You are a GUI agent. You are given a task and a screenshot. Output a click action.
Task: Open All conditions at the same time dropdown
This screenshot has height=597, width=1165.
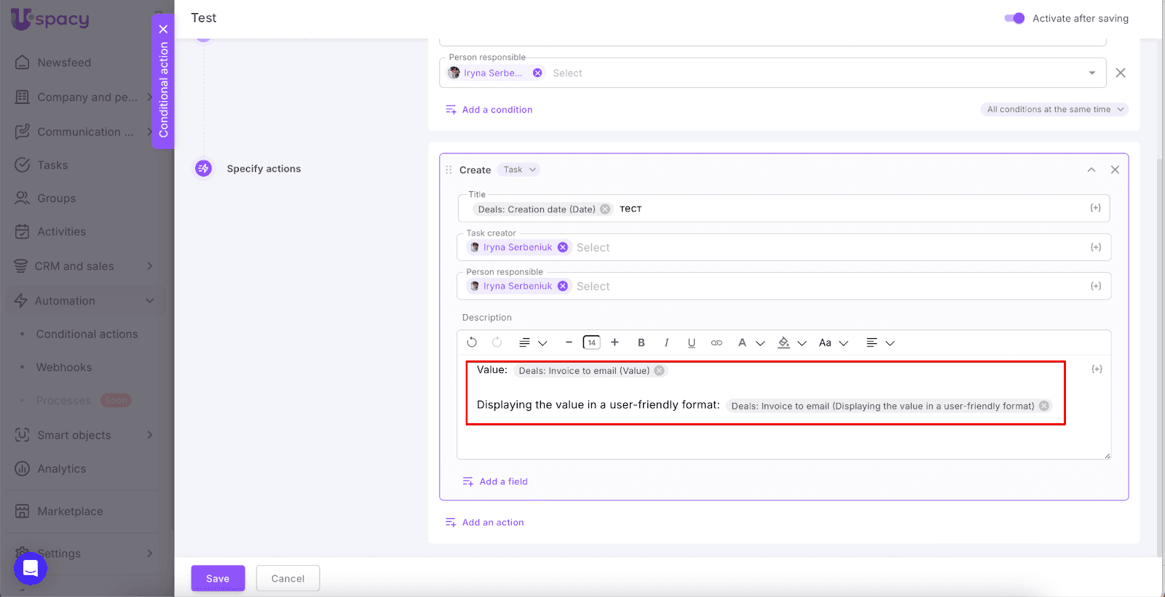click(x=1054, y=110)
